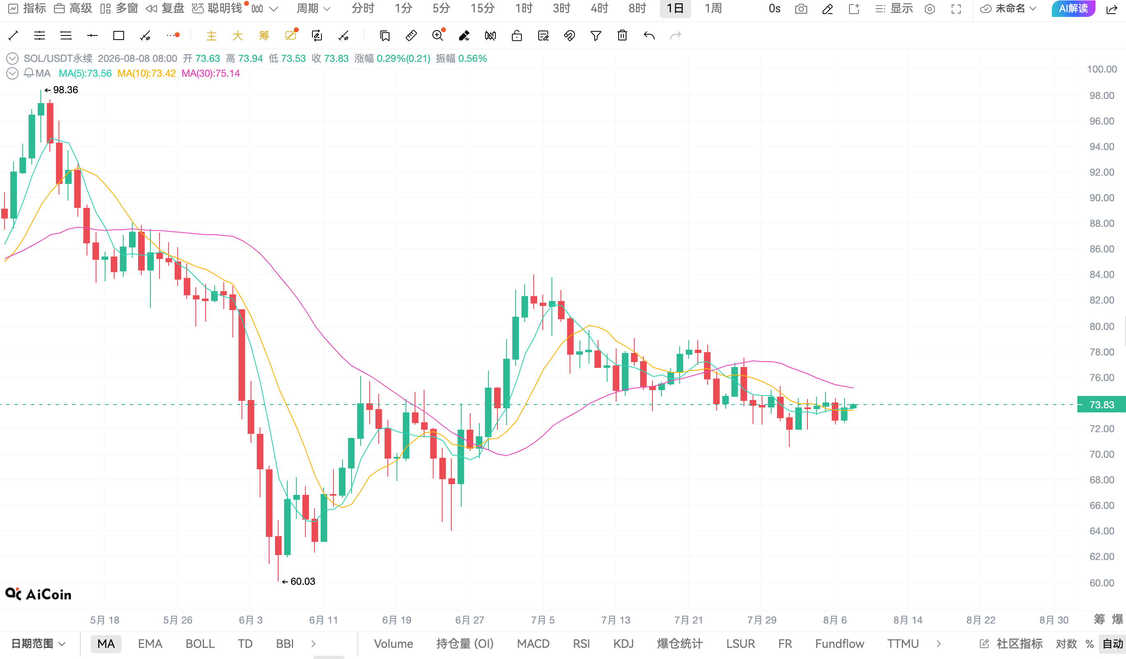This screenshot has width=1126, height=659.
Task: Switch to the 15分 timeframe
Action: click(x=483, y=9)
